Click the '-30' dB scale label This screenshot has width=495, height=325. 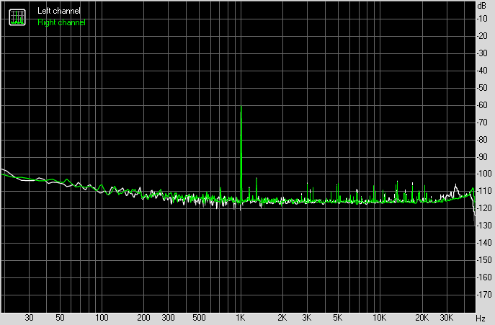[x=482, y=53]
